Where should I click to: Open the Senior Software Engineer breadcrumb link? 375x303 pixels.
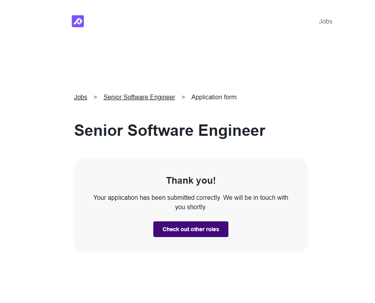pos(139,97)
